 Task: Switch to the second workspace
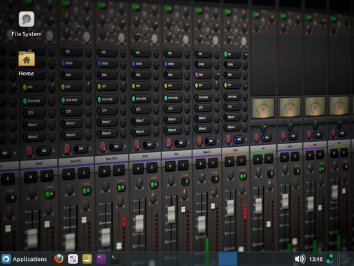pyautogui.click(x=246, y=259)
